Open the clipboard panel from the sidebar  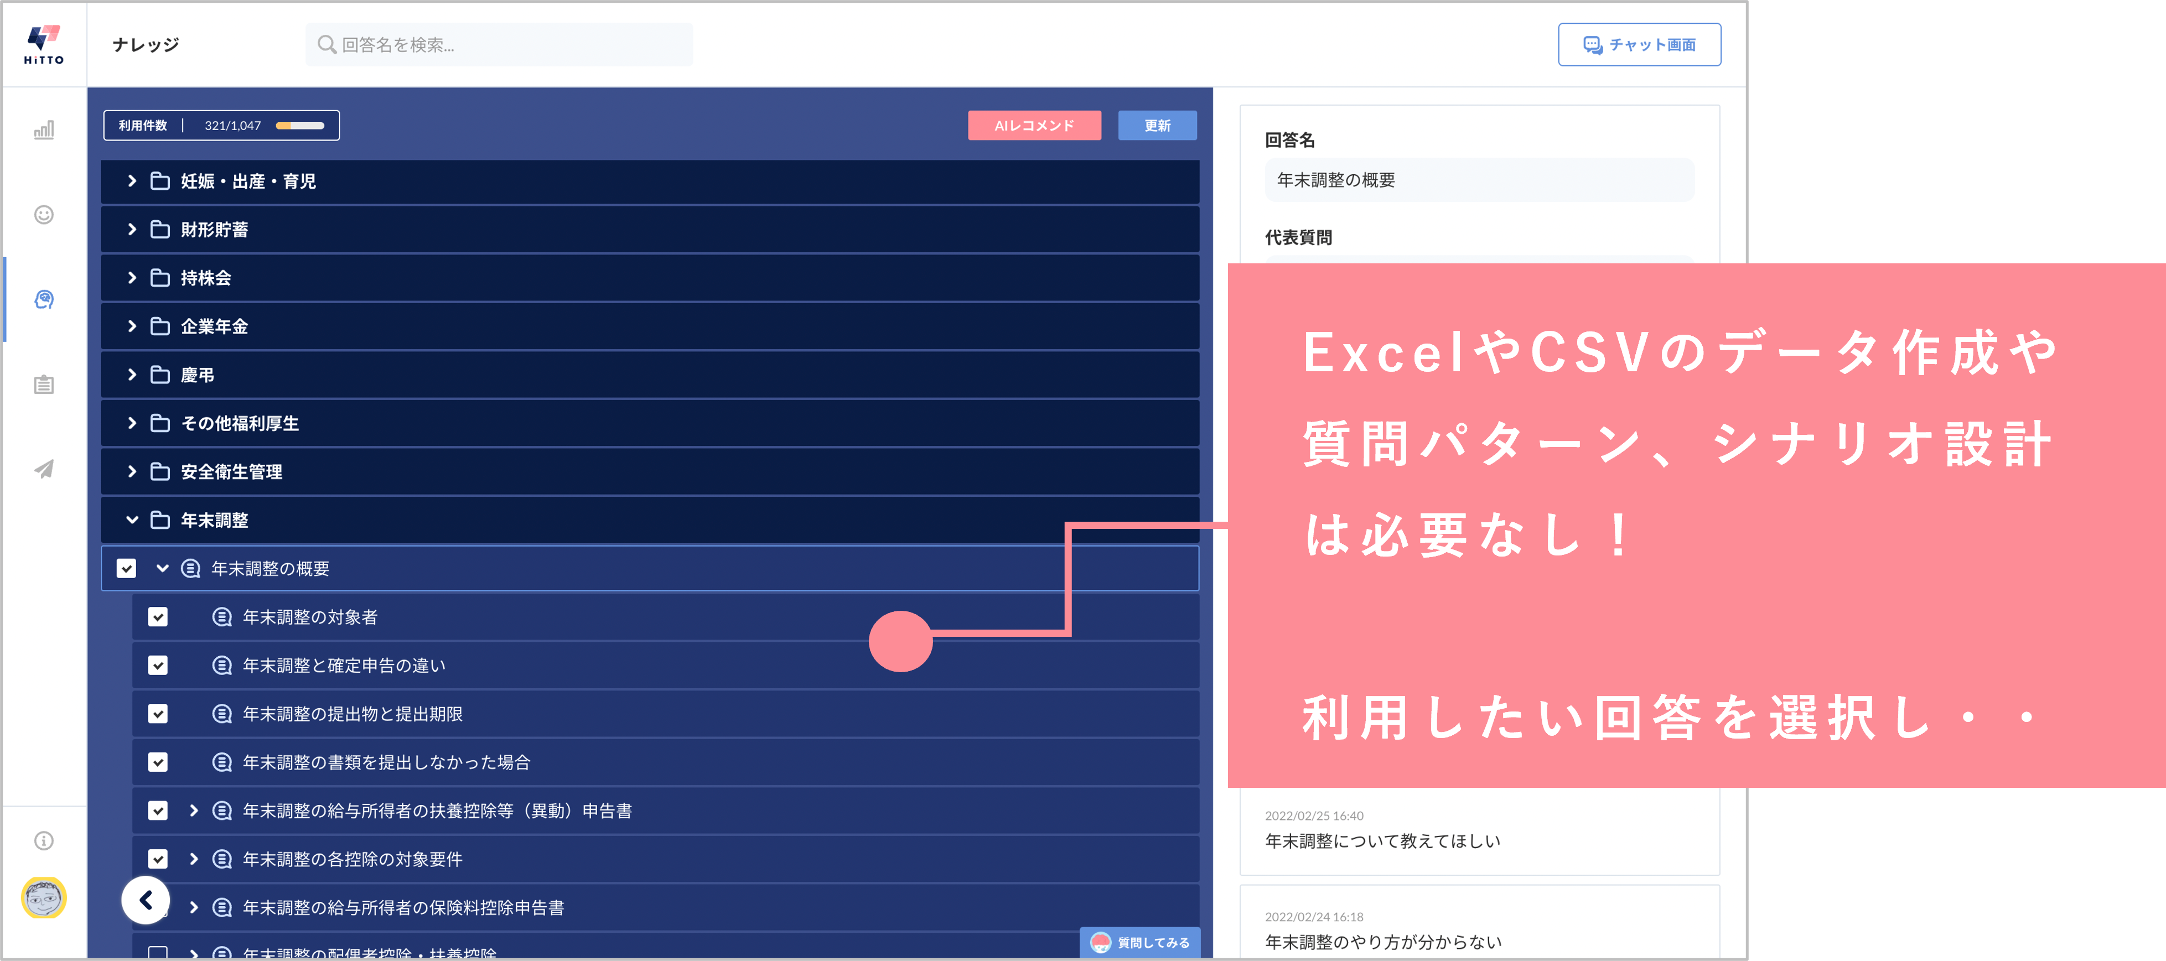point(43,385)
